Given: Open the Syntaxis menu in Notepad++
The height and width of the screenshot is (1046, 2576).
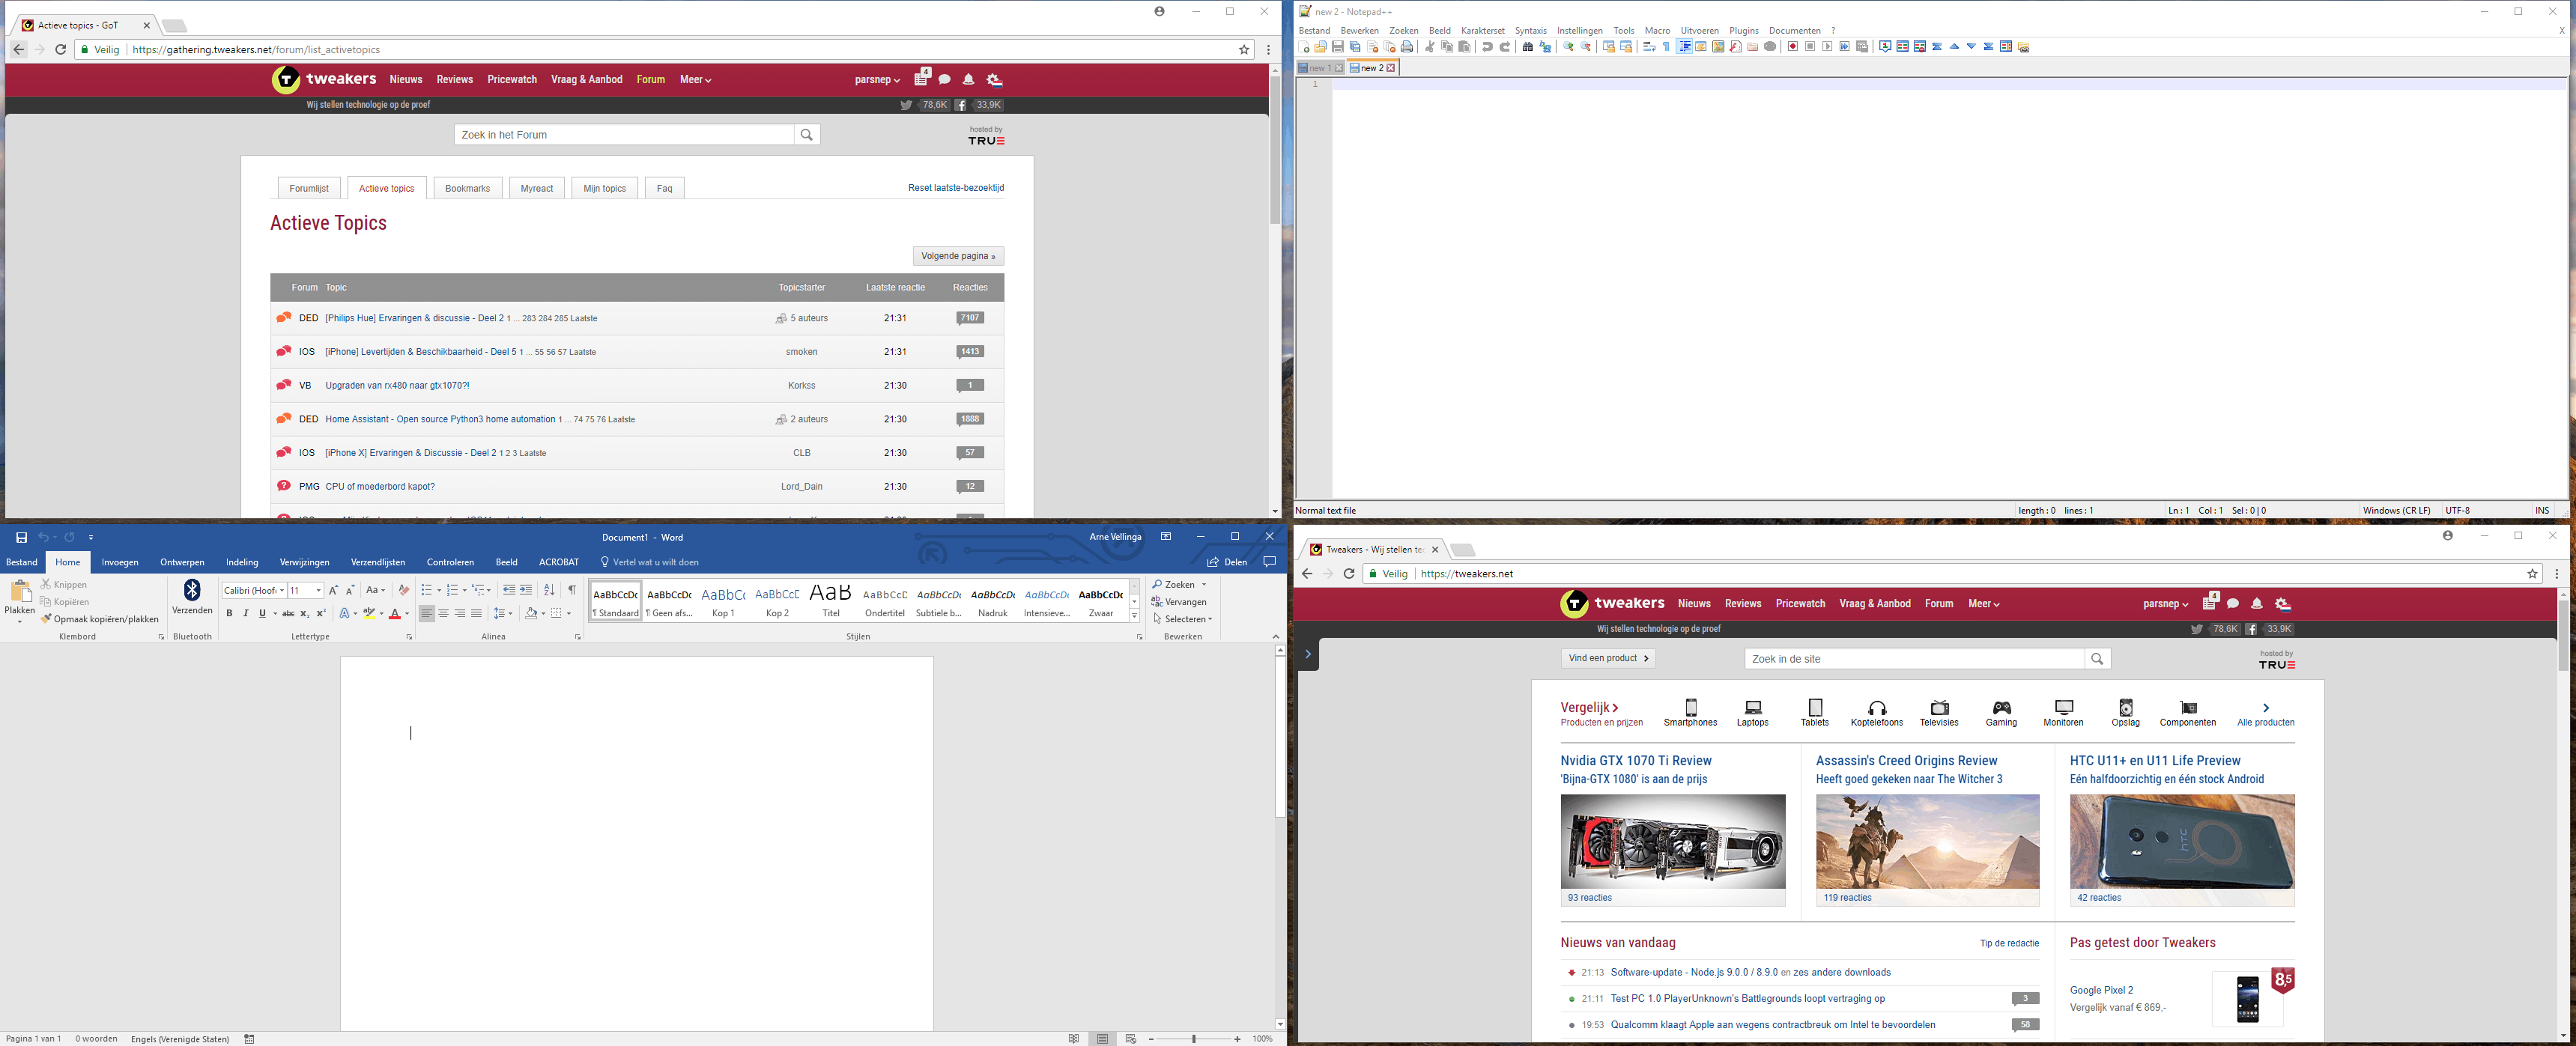Looking at the screenshot, I should coord(1530,31).
